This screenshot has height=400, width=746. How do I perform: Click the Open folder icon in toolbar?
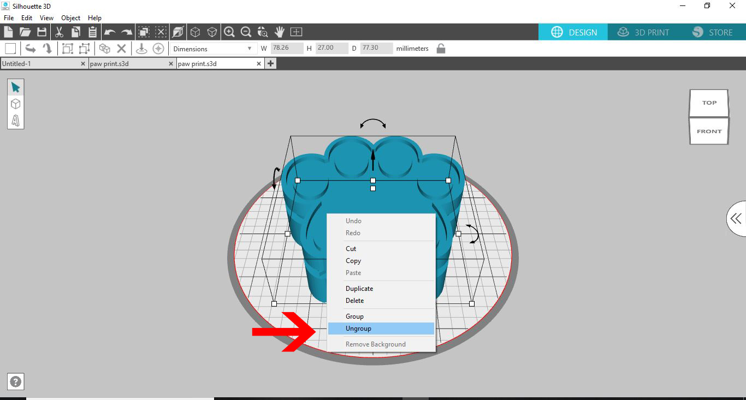(x=25, y=32)
